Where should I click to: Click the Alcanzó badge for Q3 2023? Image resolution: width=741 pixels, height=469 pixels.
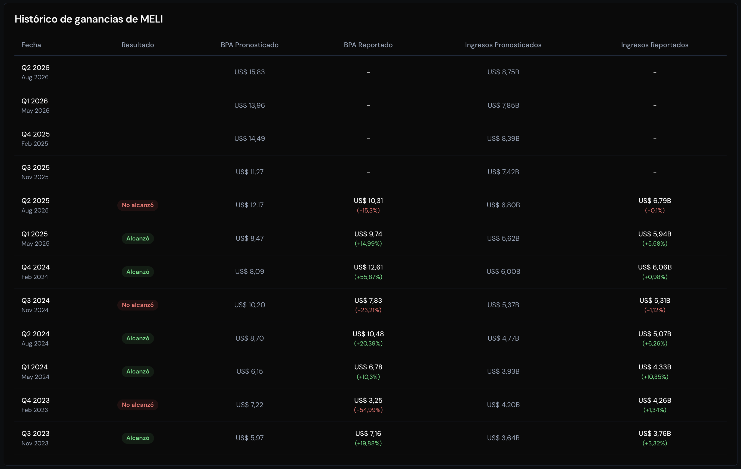tap(137, 438)
